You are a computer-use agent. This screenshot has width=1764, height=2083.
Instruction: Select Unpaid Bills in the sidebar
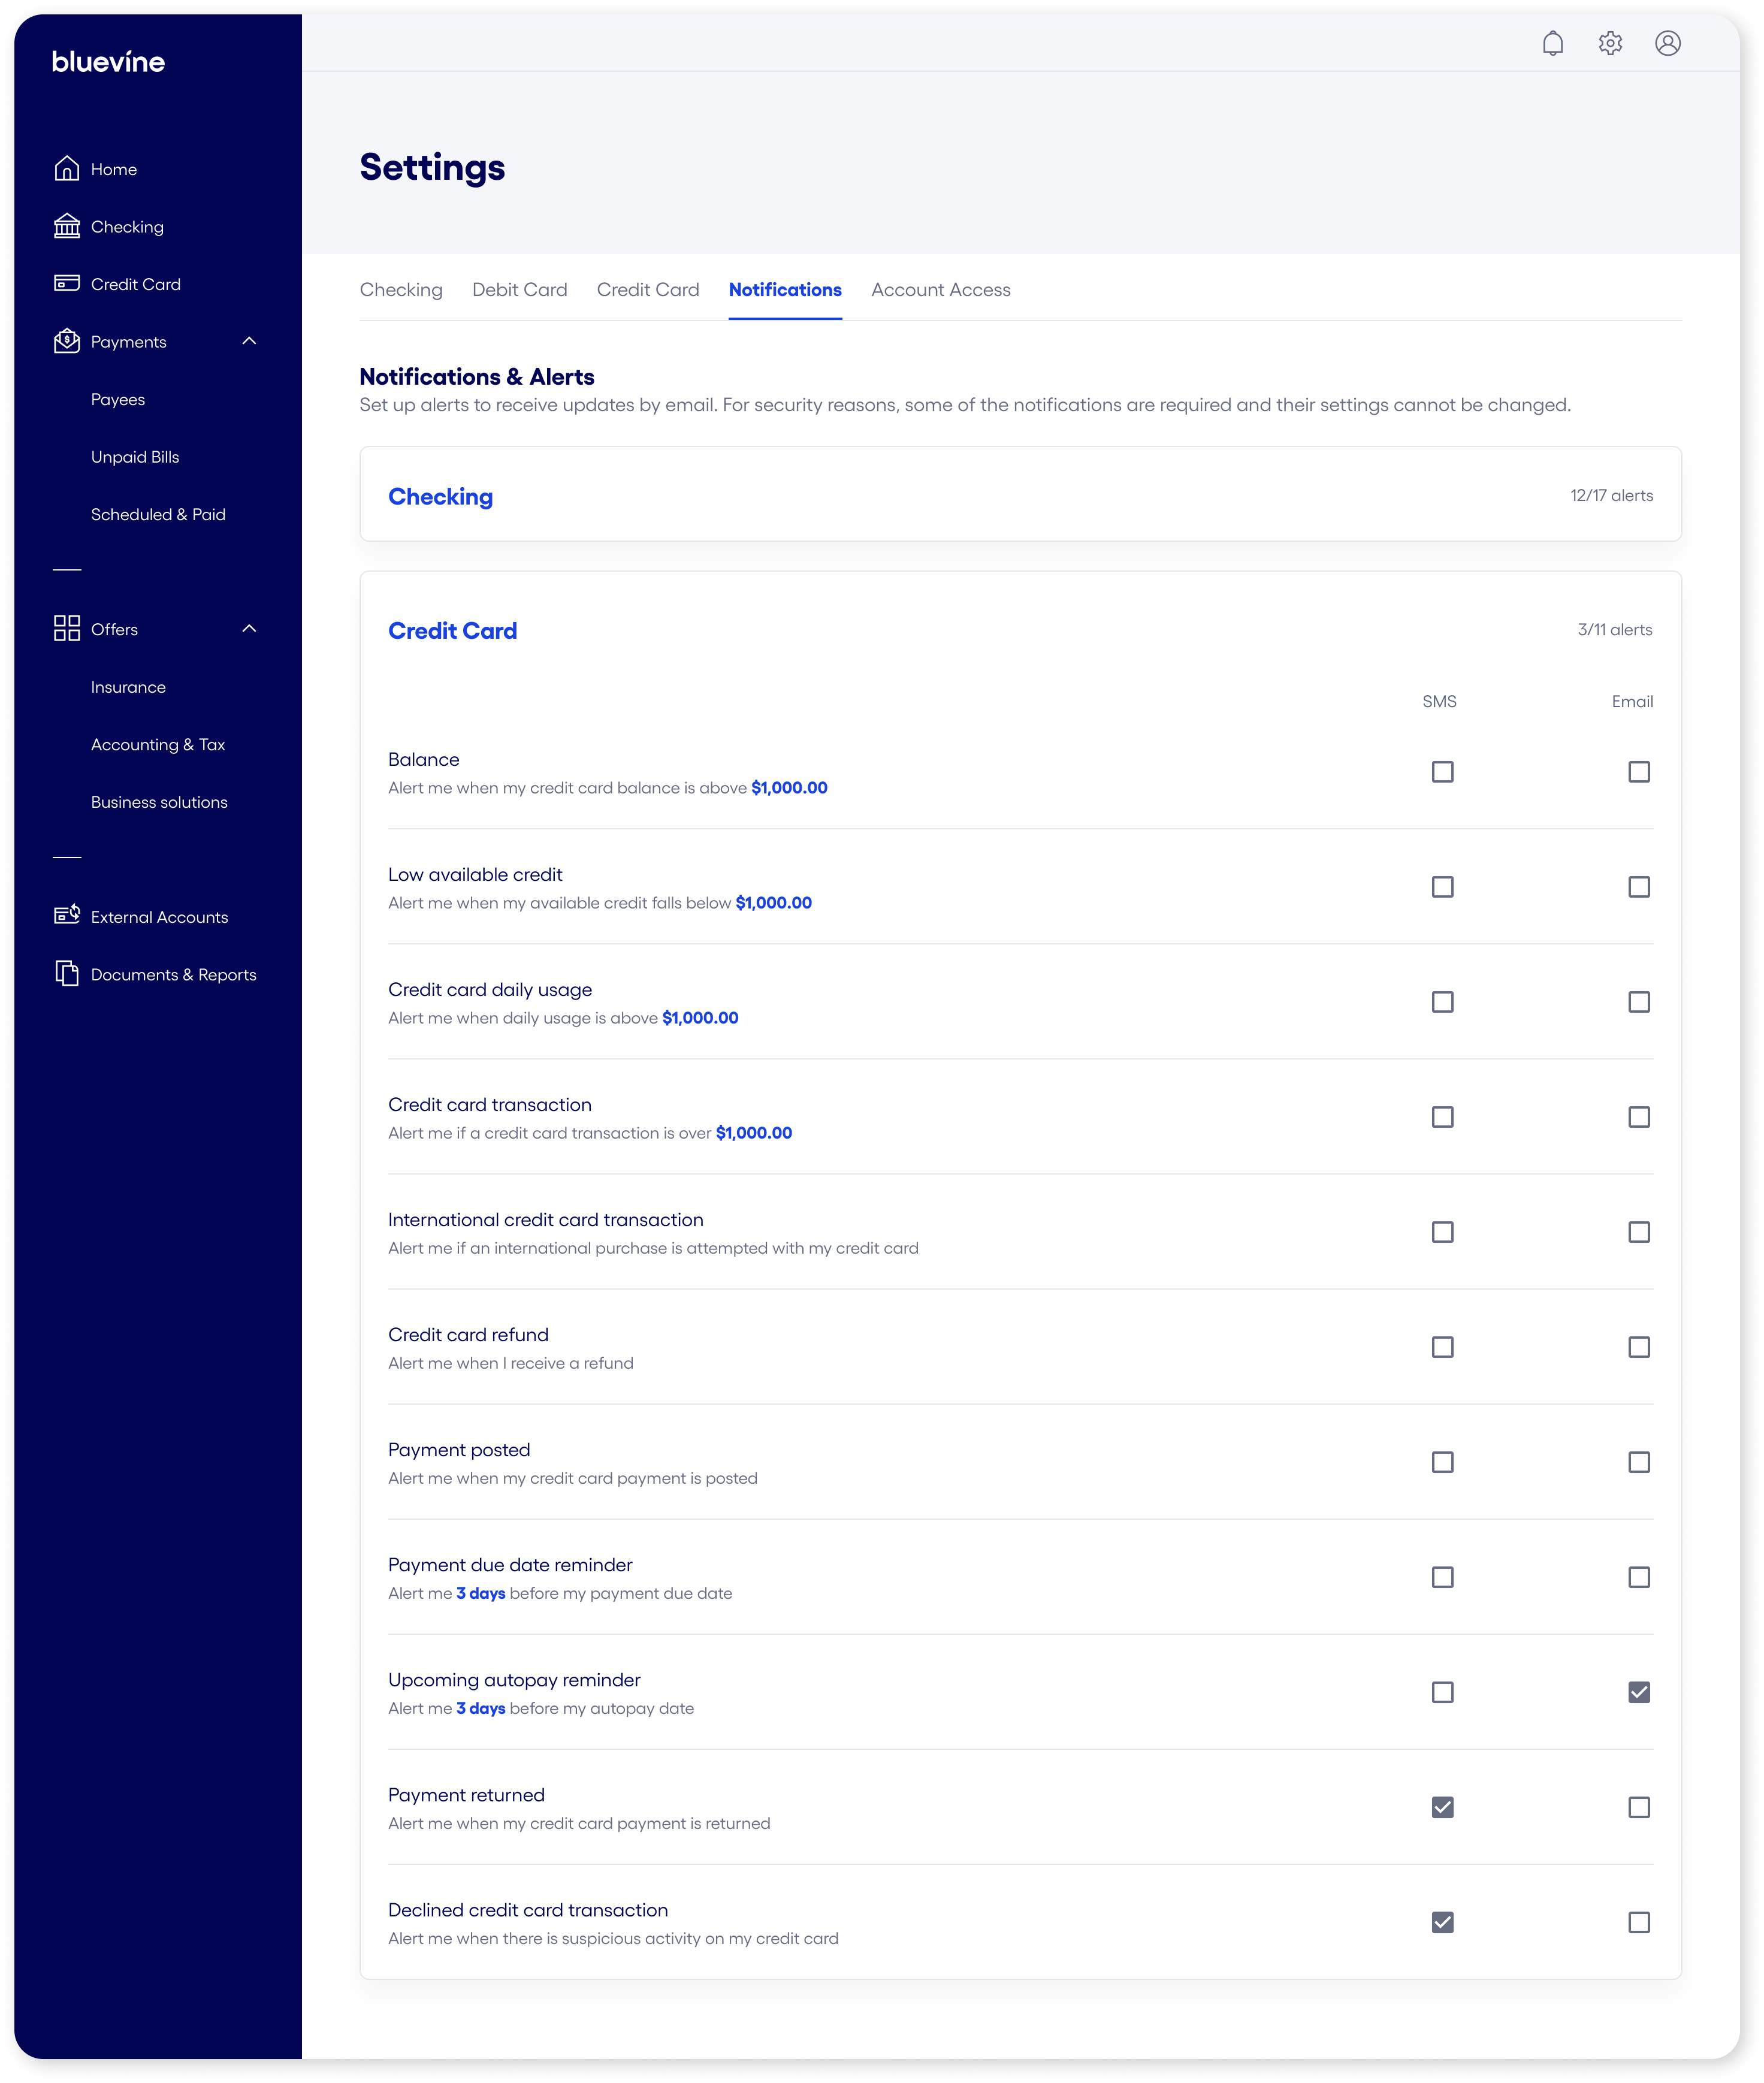[x=134, y=456]
